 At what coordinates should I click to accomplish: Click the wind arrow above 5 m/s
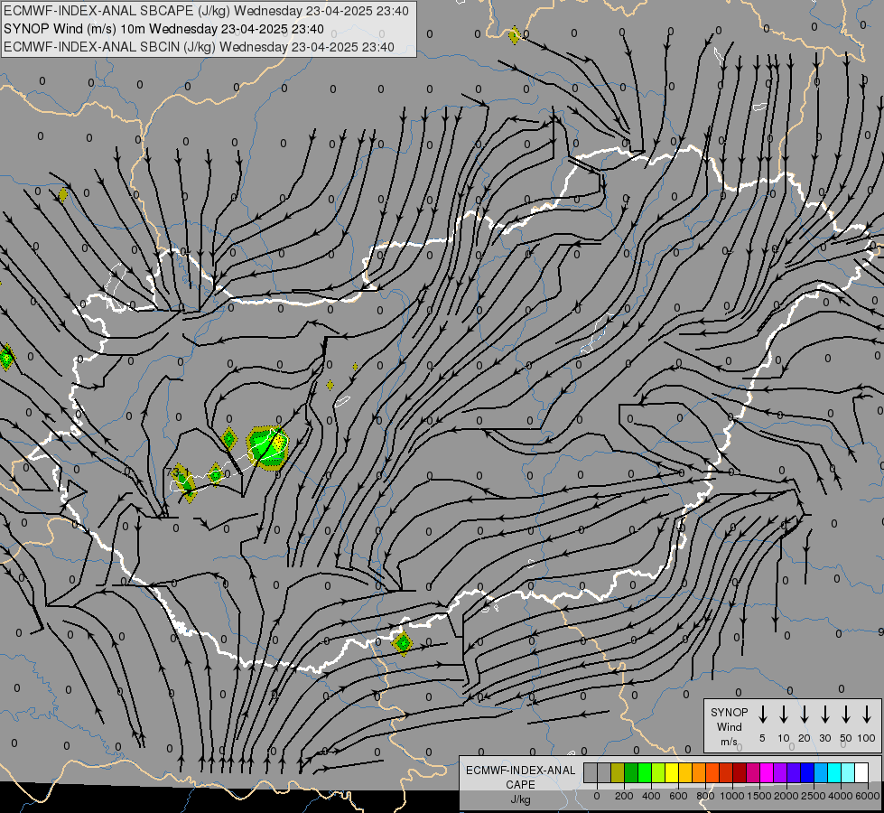(x=762, y=714)
